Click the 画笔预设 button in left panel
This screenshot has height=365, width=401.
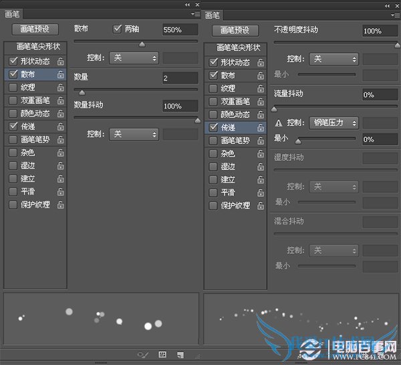(35, 29)
